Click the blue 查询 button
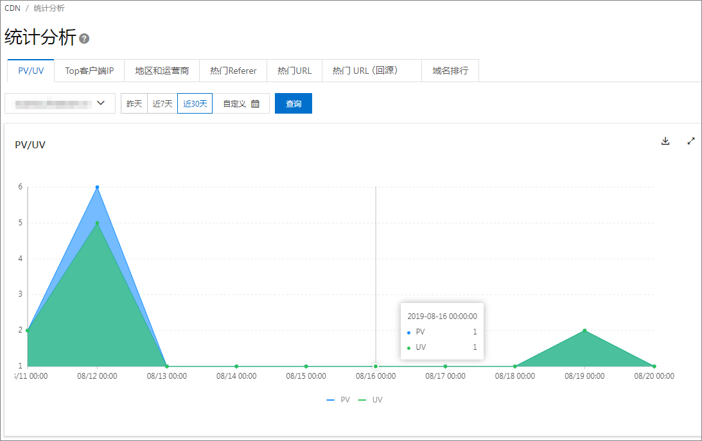This screenshot has width=702, height=441. [x=294, y=103]
